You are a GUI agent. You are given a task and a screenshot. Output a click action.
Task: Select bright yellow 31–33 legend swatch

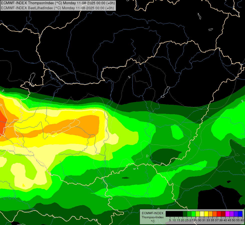pyautogui.click(x=206, y=214)
